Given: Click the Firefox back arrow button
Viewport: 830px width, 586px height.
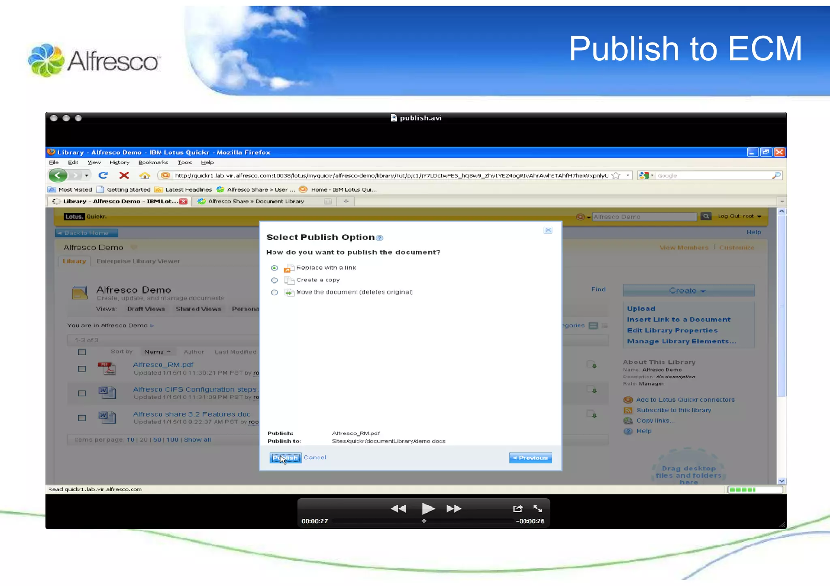Looking at the screenshot, I should click(58, 175).
